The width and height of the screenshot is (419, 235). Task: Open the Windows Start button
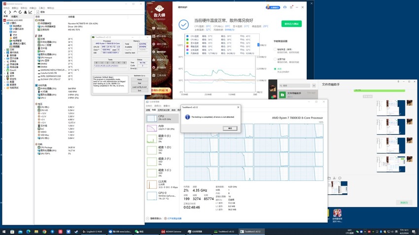pyautogui.click(x=4, y=232)
